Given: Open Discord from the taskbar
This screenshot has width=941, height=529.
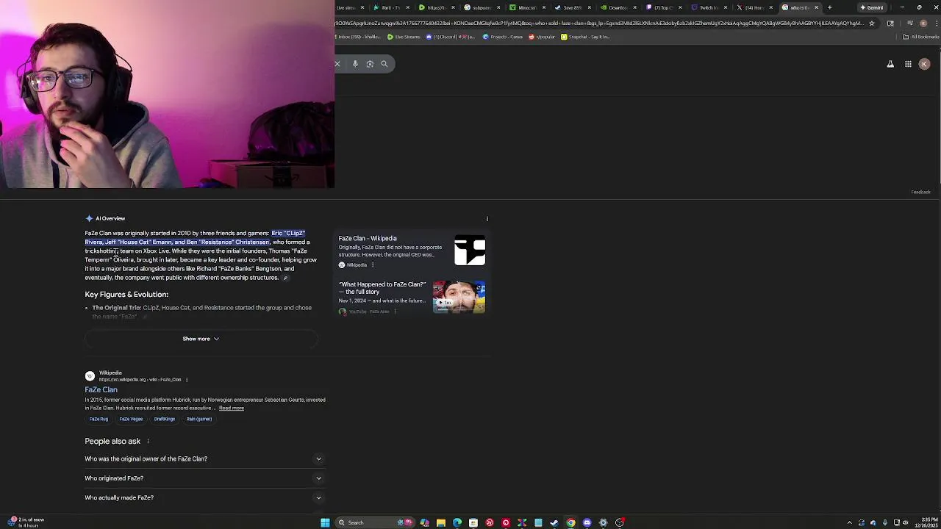Looking at the screenshot, I should (x=587, y=522).
